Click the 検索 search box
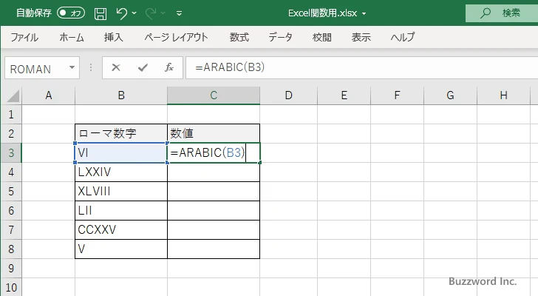 tap(502, 13)
